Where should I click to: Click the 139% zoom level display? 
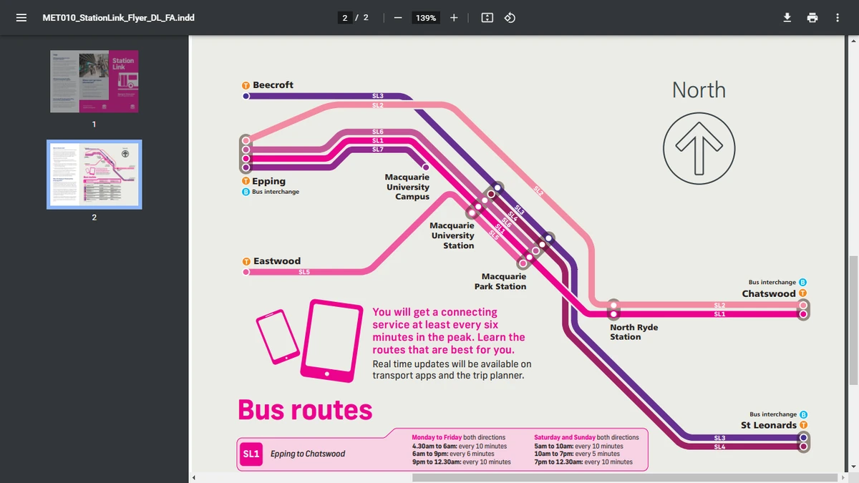pyautogui.click(x=425, y=17)
